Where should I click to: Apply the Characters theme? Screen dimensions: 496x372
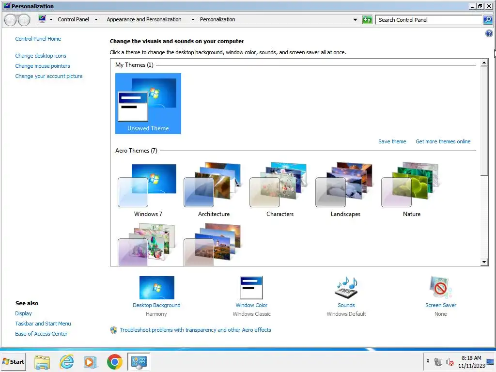pos(280,190)
